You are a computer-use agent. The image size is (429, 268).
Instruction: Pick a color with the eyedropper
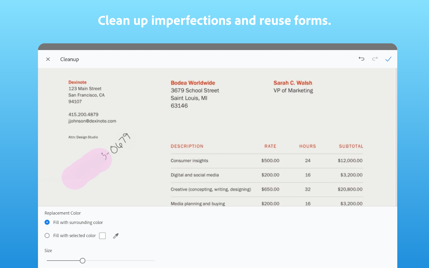click(116, 236)
